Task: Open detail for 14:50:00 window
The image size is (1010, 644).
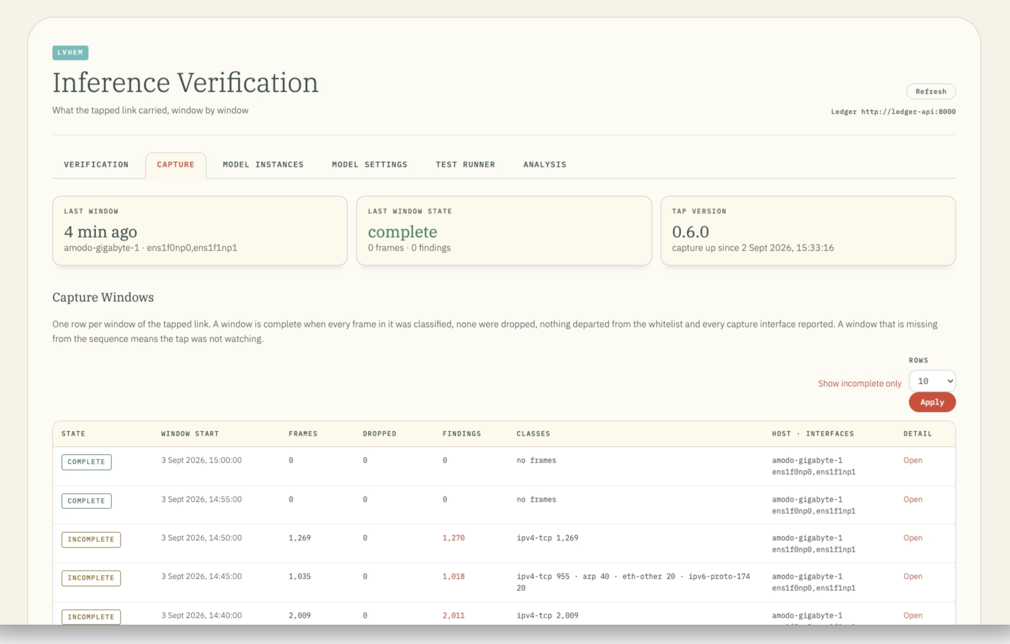Action: (x=913, y=538)
